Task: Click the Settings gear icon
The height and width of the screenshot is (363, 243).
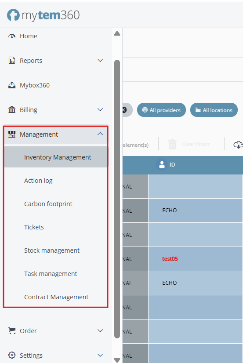Action: tap(12, 355)
